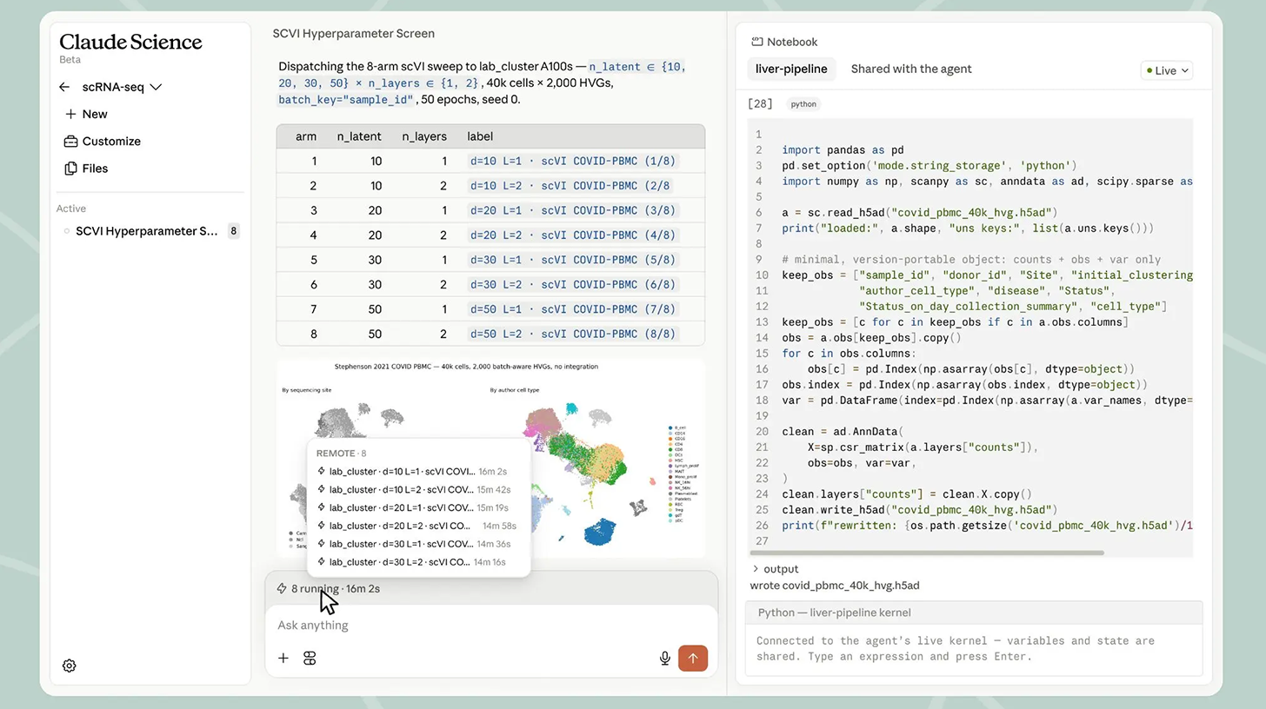Click the code cell horizontal scrollbar
The image size is (1266, 709).
point(925,553)
